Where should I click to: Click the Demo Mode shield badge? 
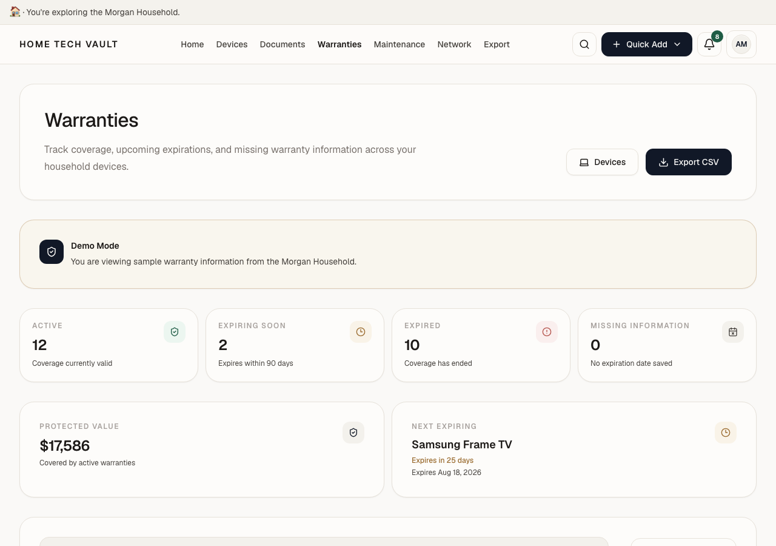click(52, 252)
